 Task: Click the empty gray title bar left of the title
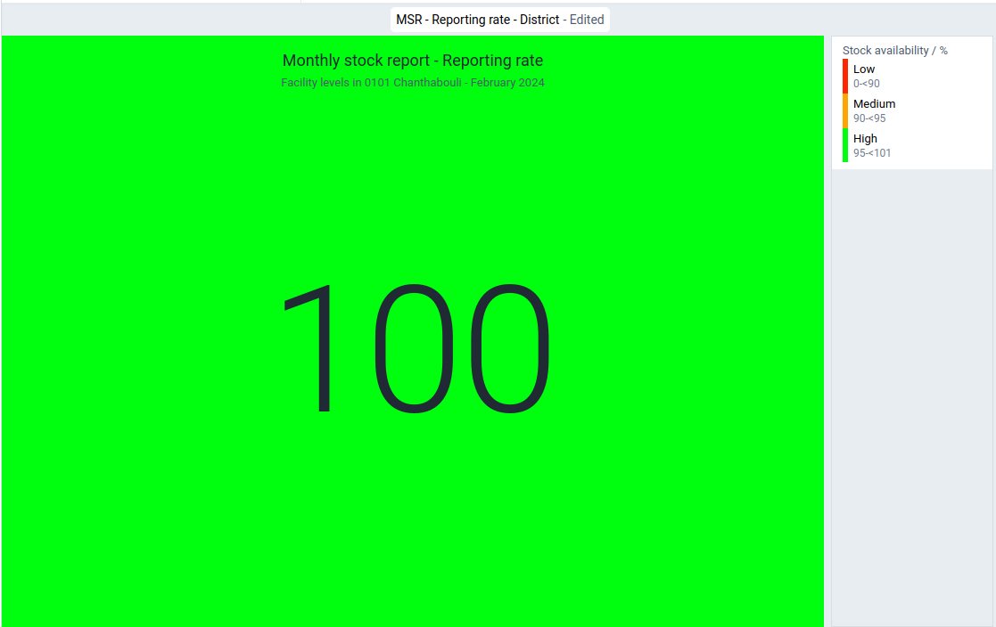click(195, 20)
